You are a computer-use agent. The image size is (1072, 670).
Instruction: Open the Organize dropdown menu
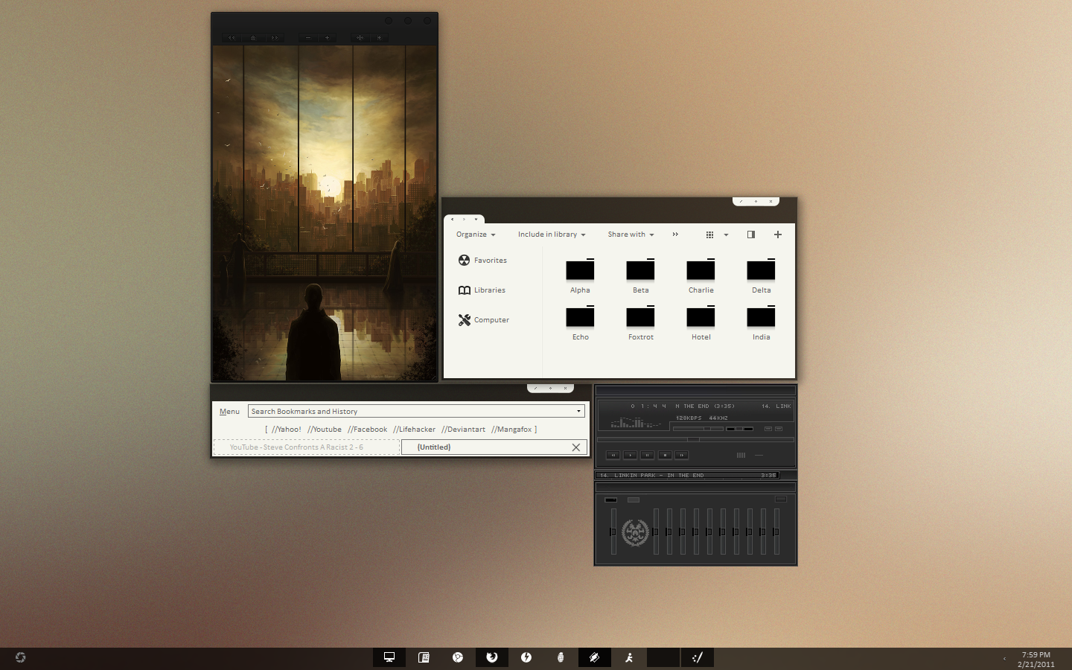(x=476, y=234)
